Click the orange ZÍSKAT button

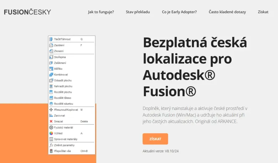point(155,139)
